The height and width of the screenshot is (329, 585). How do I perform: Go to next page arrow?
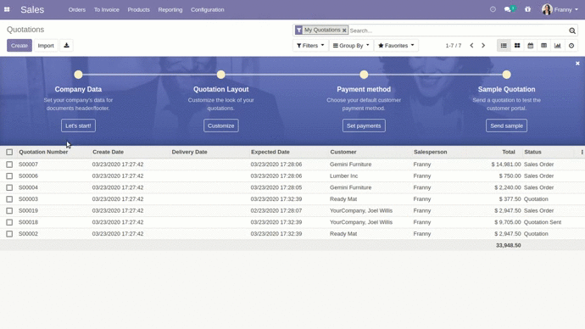point(483,46)
